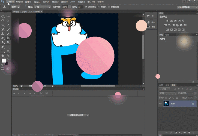Open the 滤镜(T) menu

64,2
